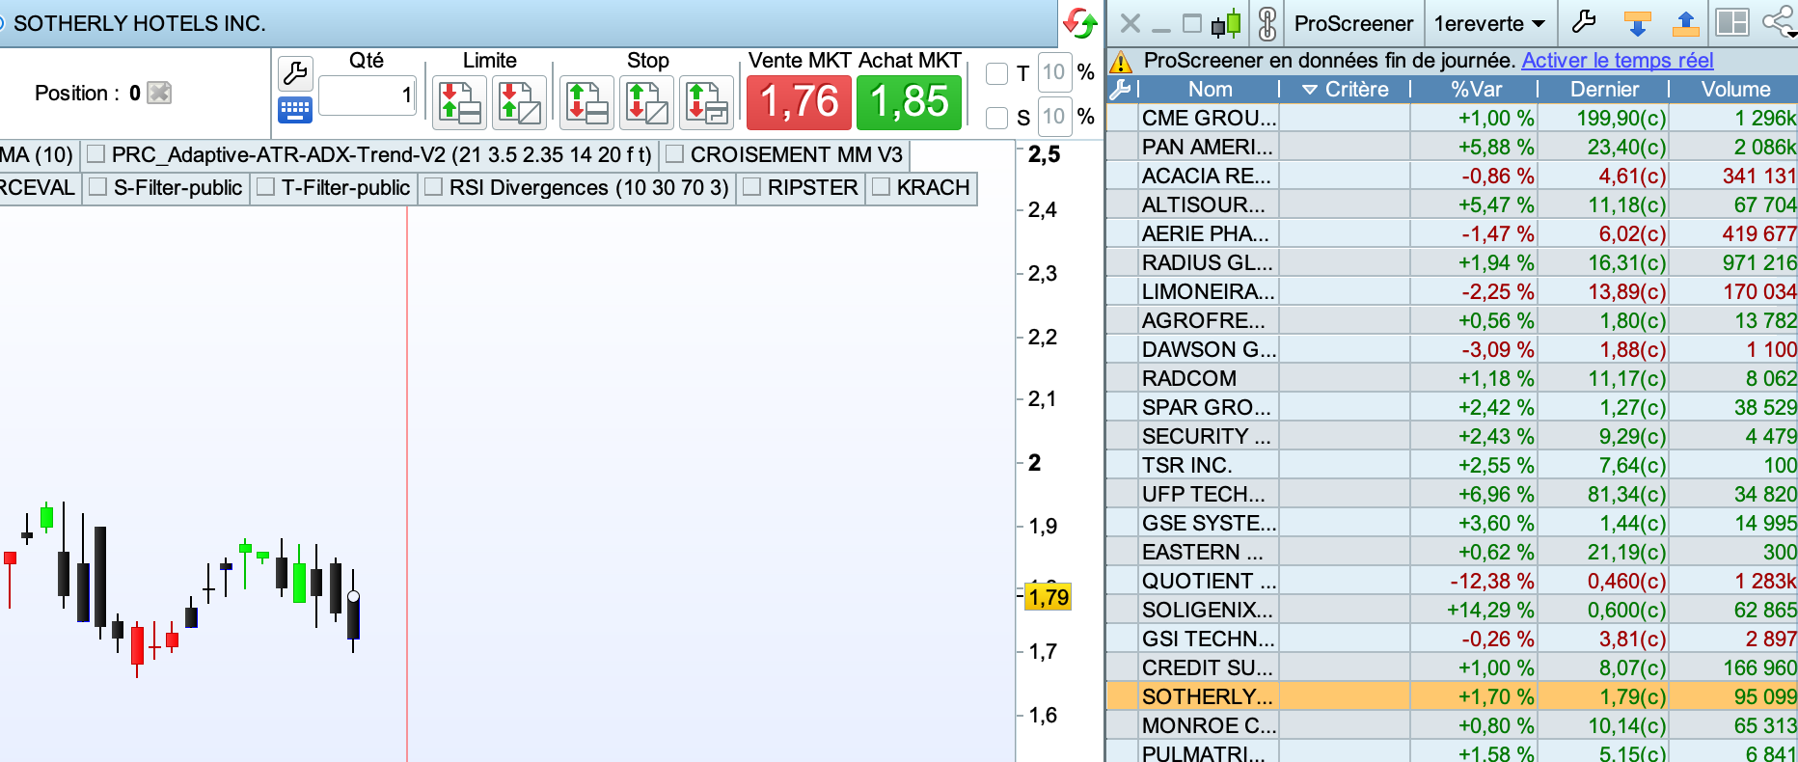The height and width of the screenshot is (762, 1798).
Task: Select the ALTISOUR... row
Action: [1452, 204]
